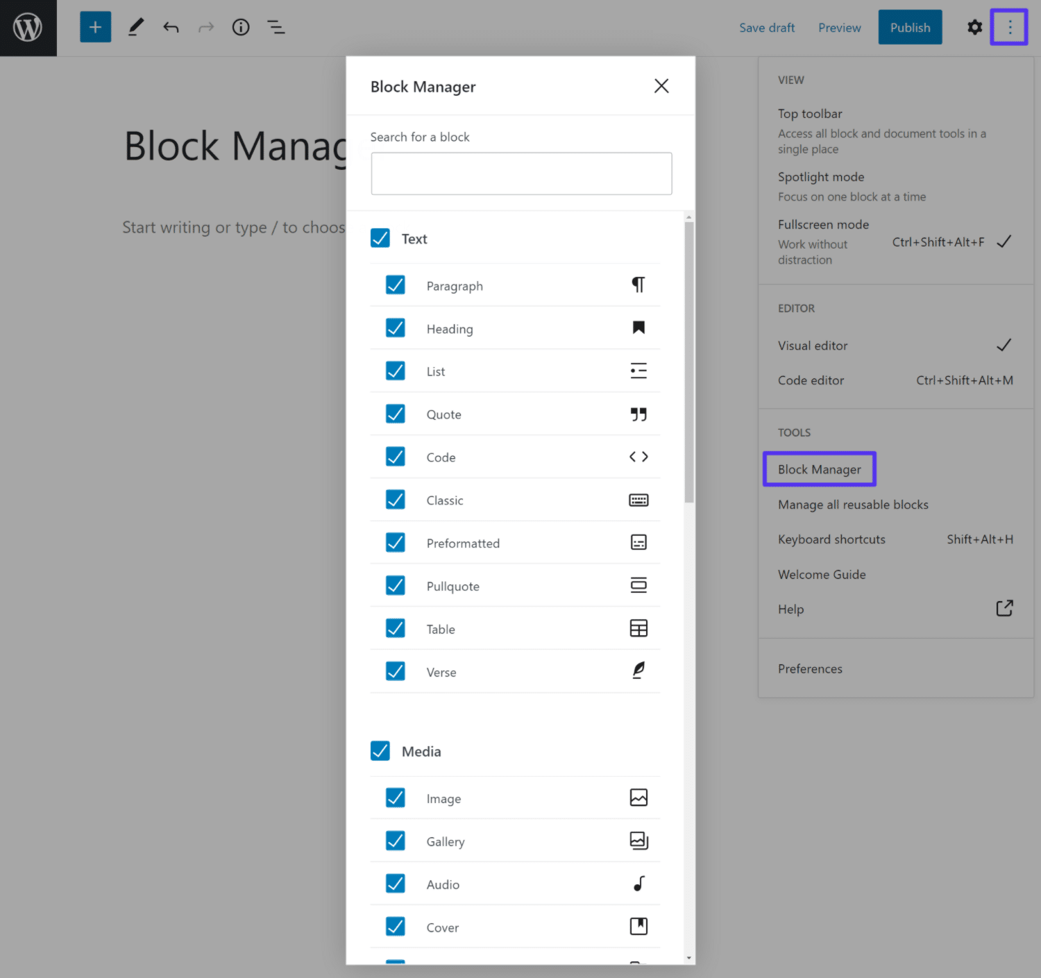1041x978 pixels.
Task: Open the block inserter with the plus icon
Action: pos(95,26)
